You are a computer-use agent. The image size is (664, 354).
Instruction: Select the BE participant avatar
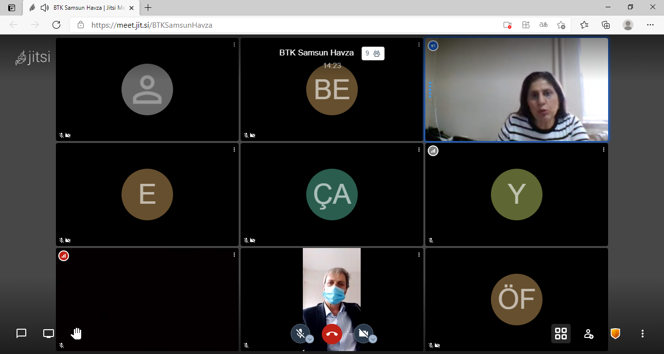click(332, 89)
